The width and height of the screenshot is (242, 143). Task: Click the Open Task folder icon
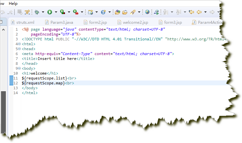click(x=125, y=12)
